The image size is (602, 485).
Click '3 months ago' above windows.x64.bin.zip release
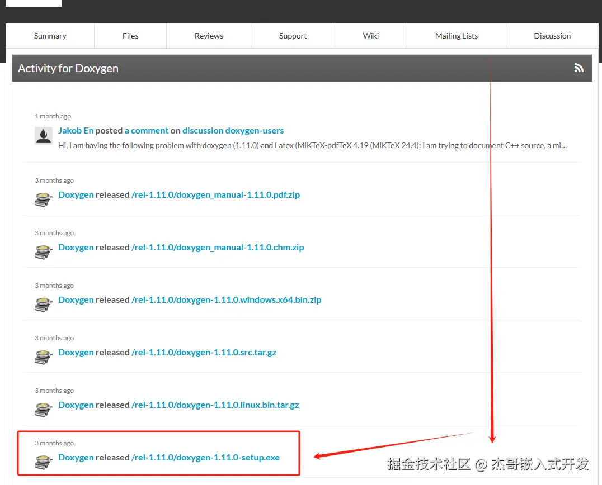[x=54, y=286]
